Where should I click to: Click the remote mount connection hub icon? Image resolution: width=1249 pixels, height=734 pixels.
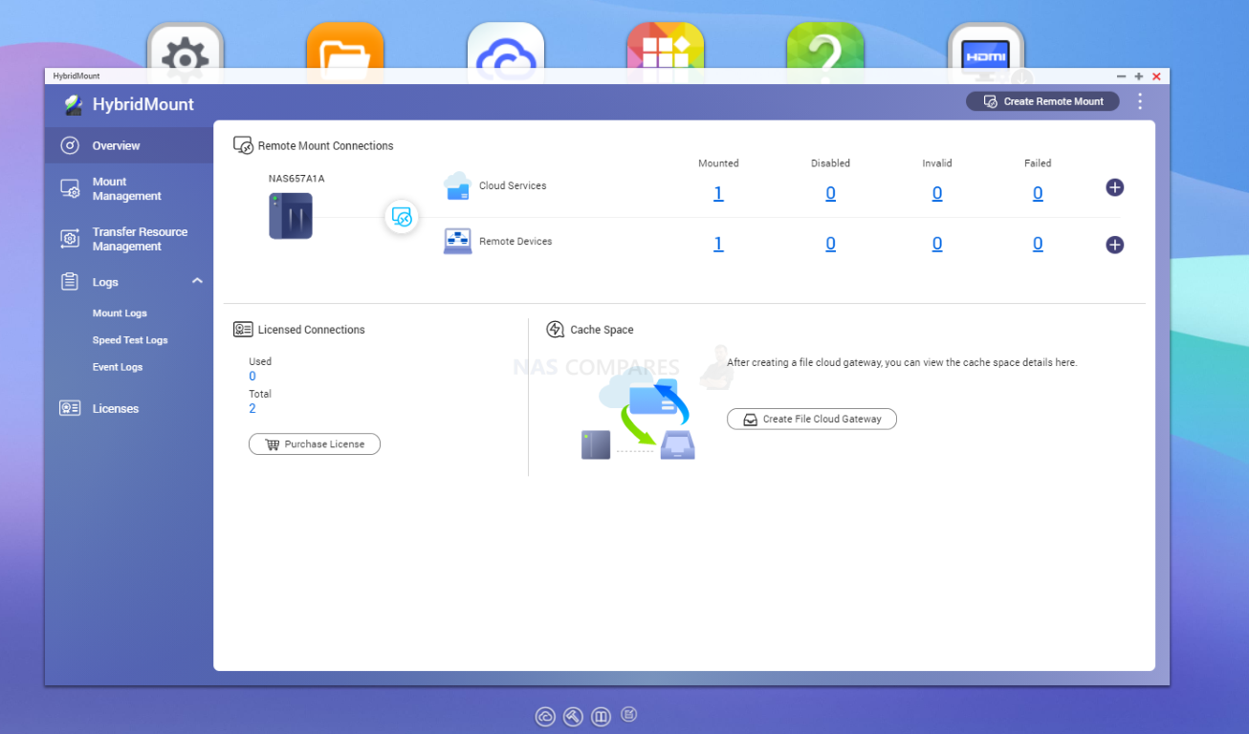click(402, 217)
